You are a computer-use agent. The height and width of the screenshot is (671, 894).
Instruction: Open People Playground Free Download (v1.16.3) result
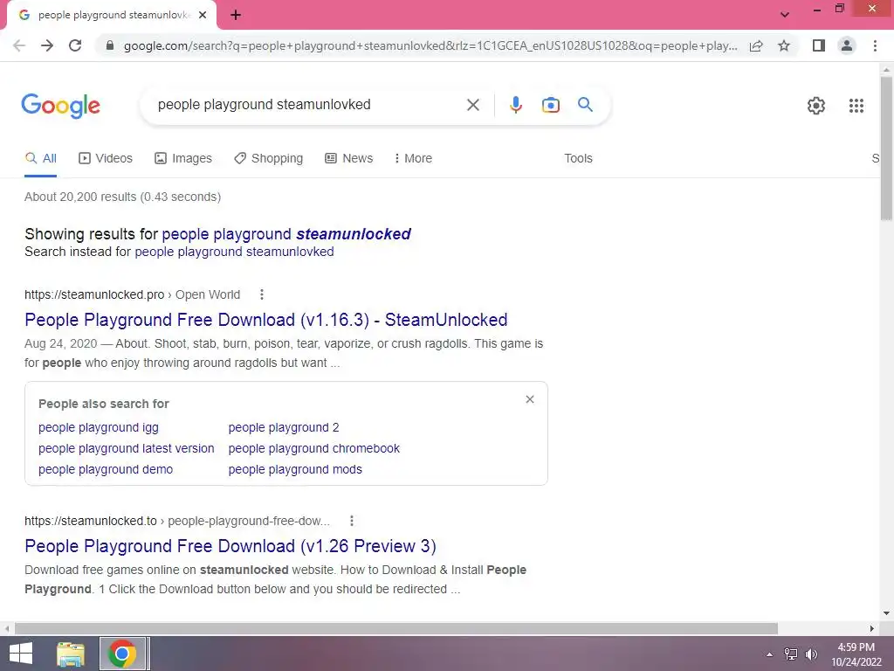coord(265,320)
